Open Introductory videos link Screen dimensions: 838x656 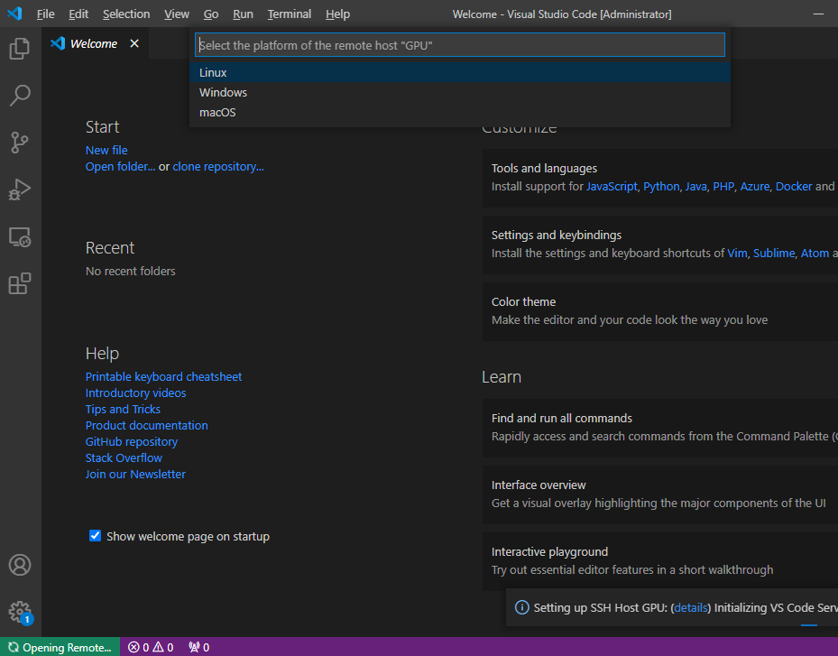[x=135, y=393]
